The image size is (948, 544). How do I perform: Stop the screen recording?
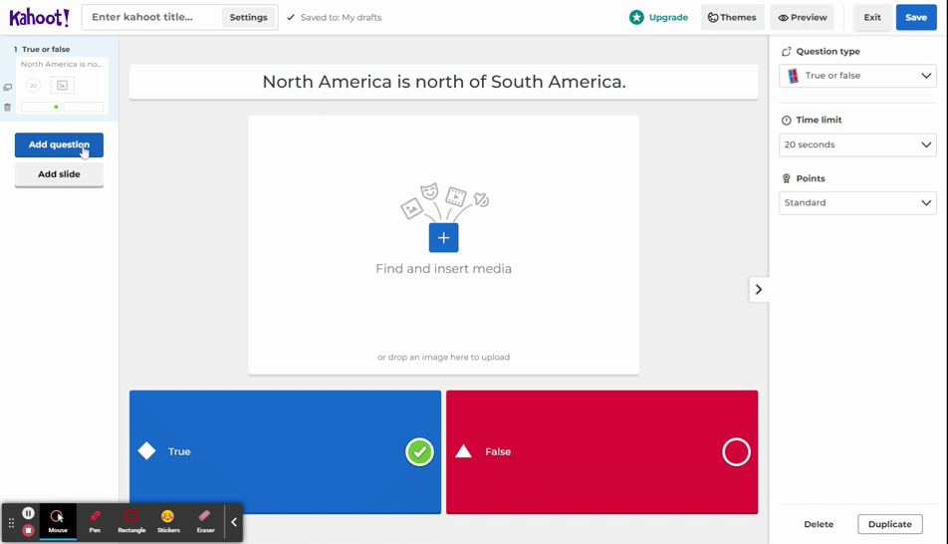[x=28, y=530]
